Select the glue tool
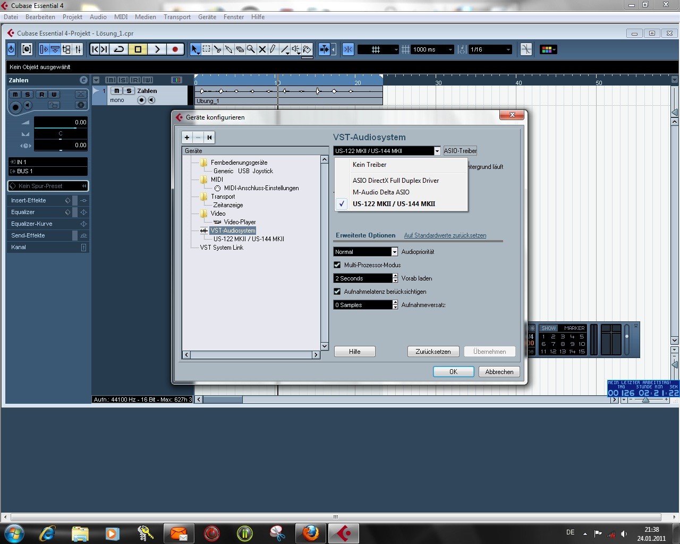 [228, 49]
